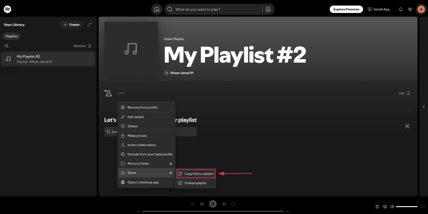
Task: Seek on the track progress bar
Action: coord(213,211)
